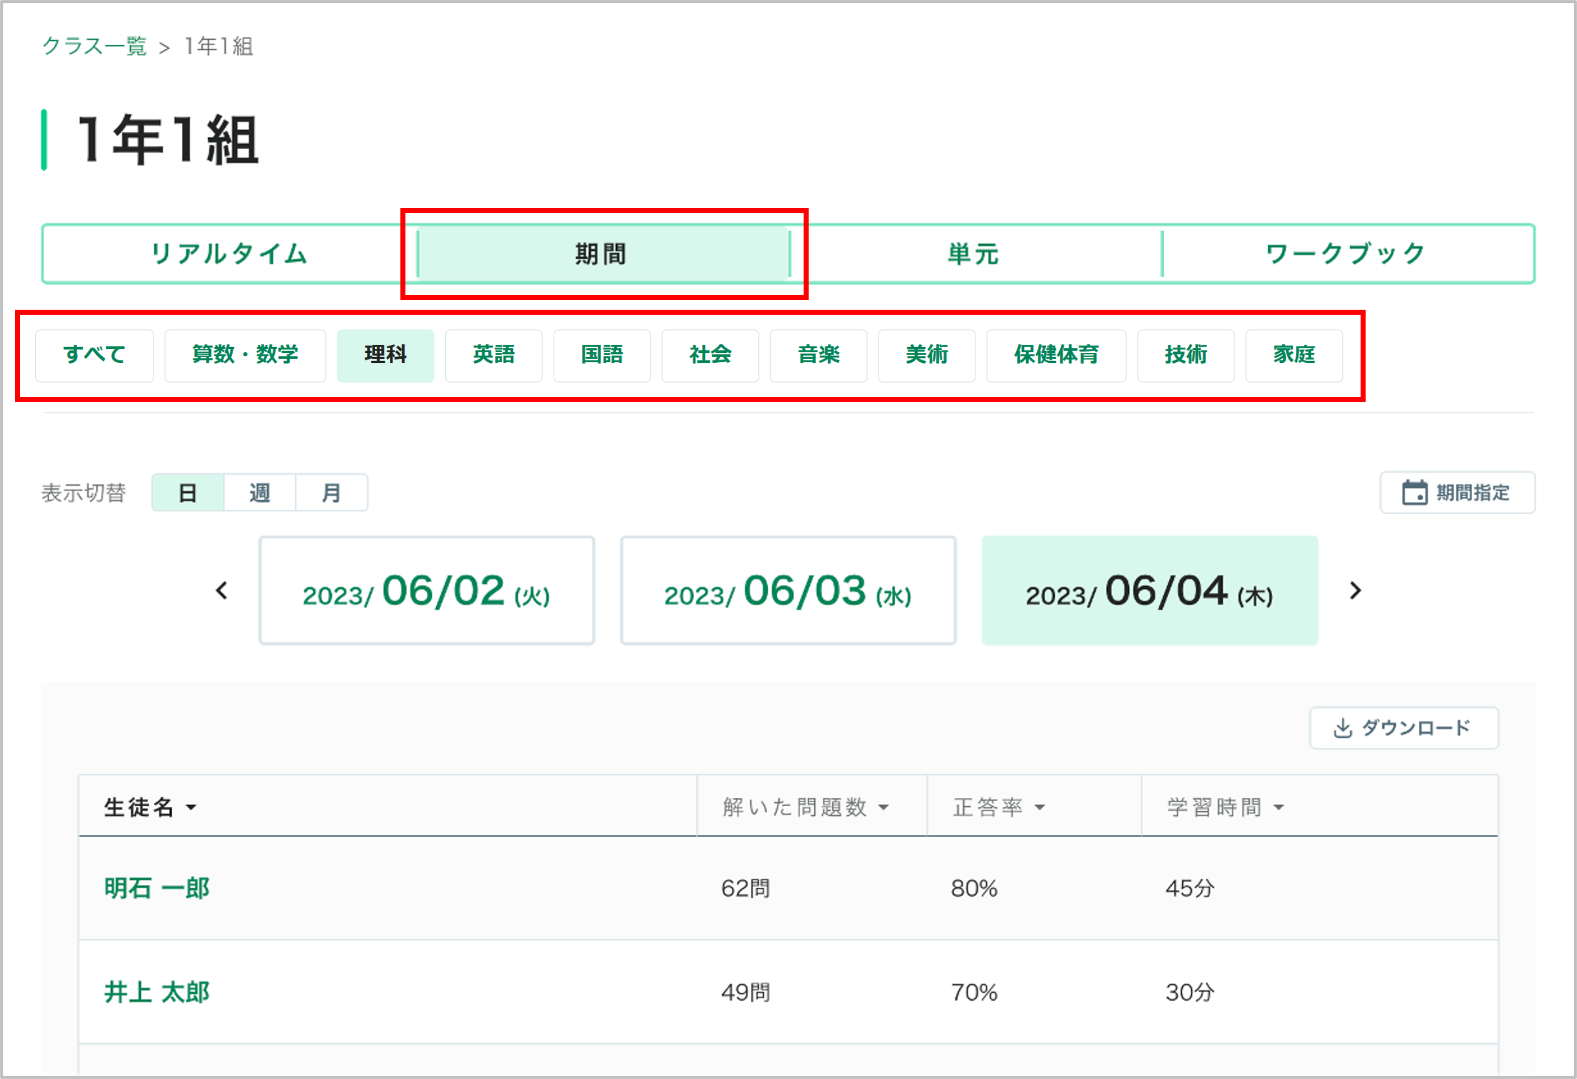1577x1079 pixels.
Task: Click 70% accuracy cell
Action: 974,993
